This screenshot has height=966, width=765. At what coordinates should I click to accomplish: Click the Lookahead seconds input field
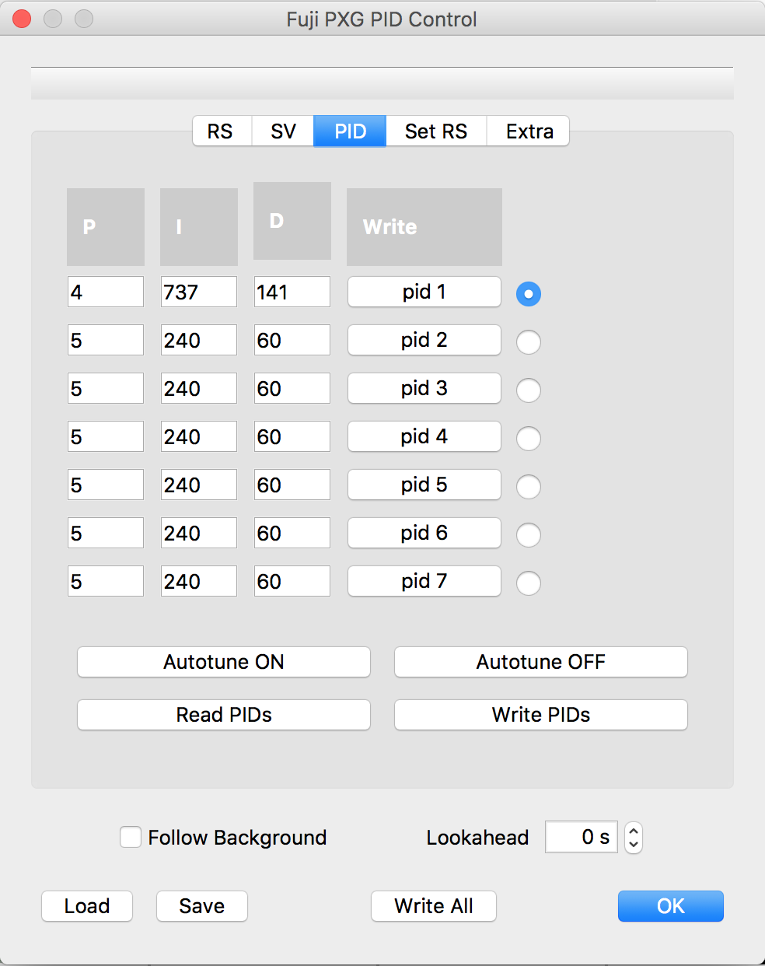click(581, 837)
